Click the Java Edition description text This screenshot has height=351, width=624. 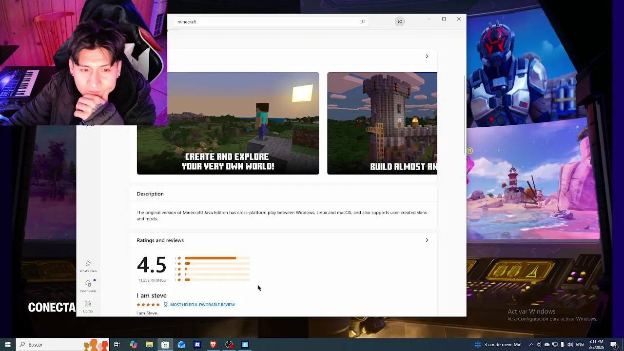(x=282, y=215)
